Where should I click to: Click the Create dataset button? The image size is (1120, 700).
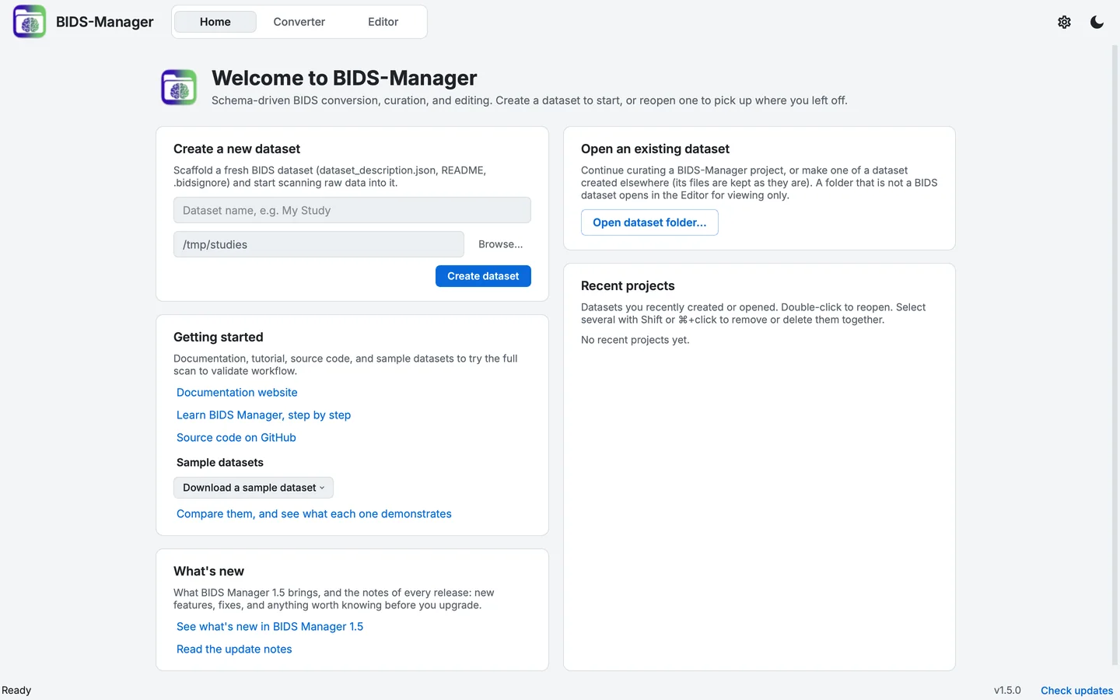tap(483, 276)
